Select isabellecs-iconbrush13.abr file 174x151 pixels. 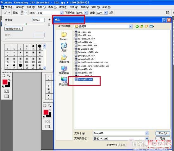pos(92,66)
